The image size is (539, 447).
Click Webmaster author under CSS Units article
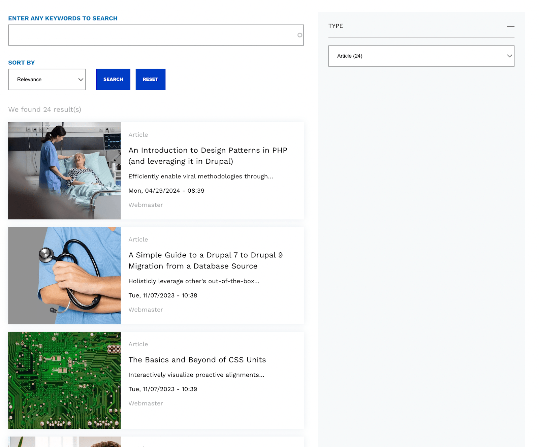146,403
